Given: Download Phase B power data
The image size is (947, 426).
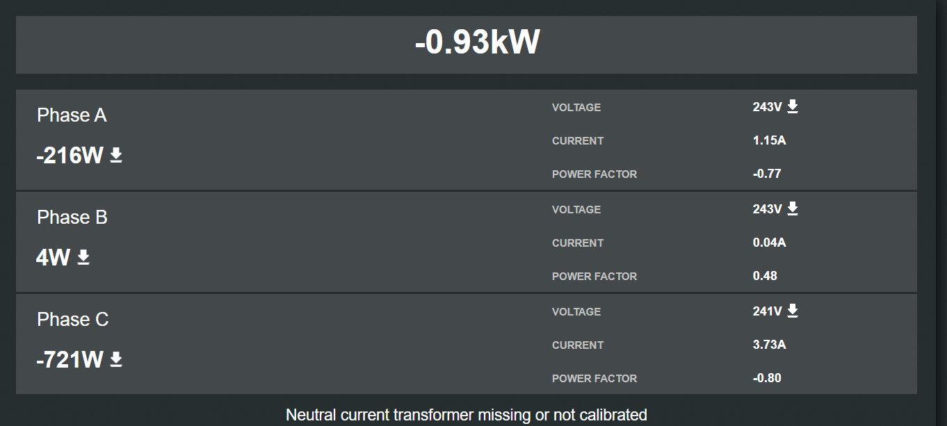Looking at the screenshot, I should pos(83,257).
